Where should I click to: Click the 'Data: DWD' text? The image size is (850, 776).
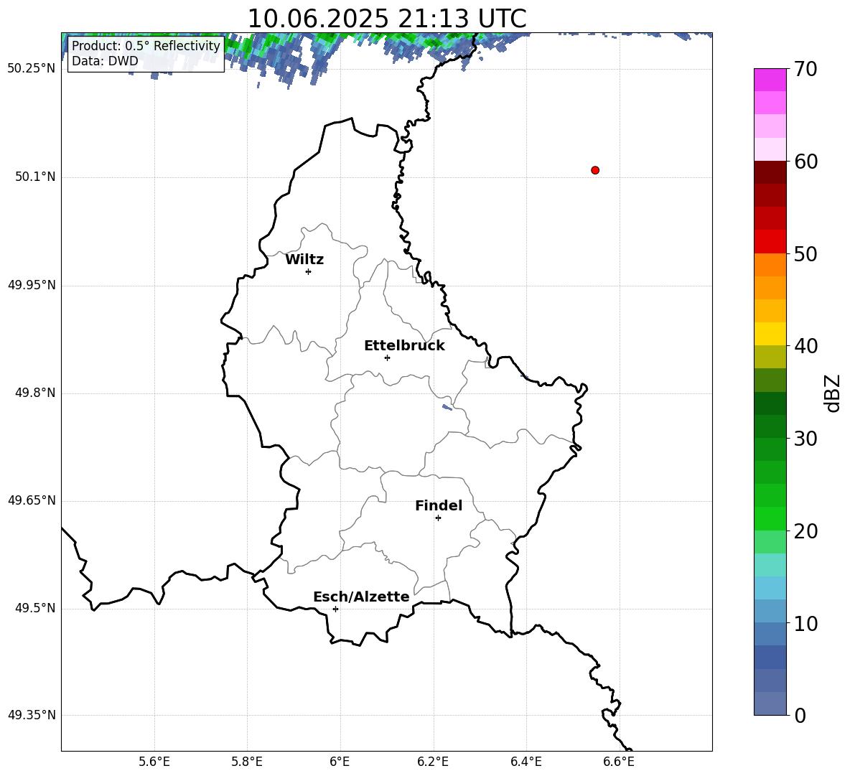pos(105,61)
